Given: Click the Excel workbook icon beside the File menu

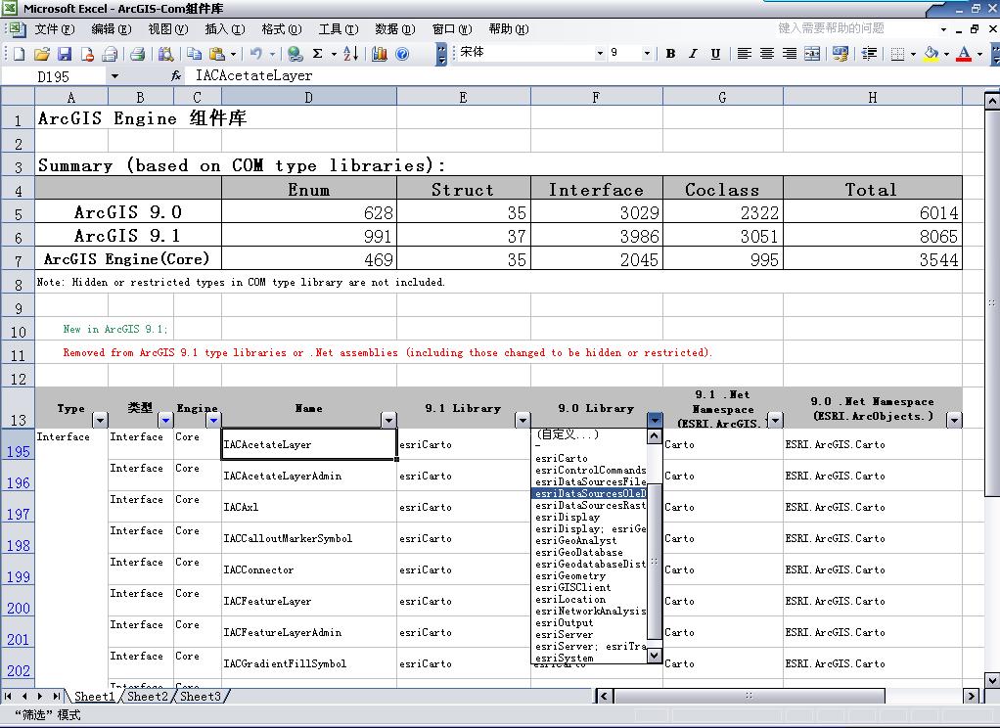Looking at the screenshot, I should pyautogui.click(x=18, y=28).
